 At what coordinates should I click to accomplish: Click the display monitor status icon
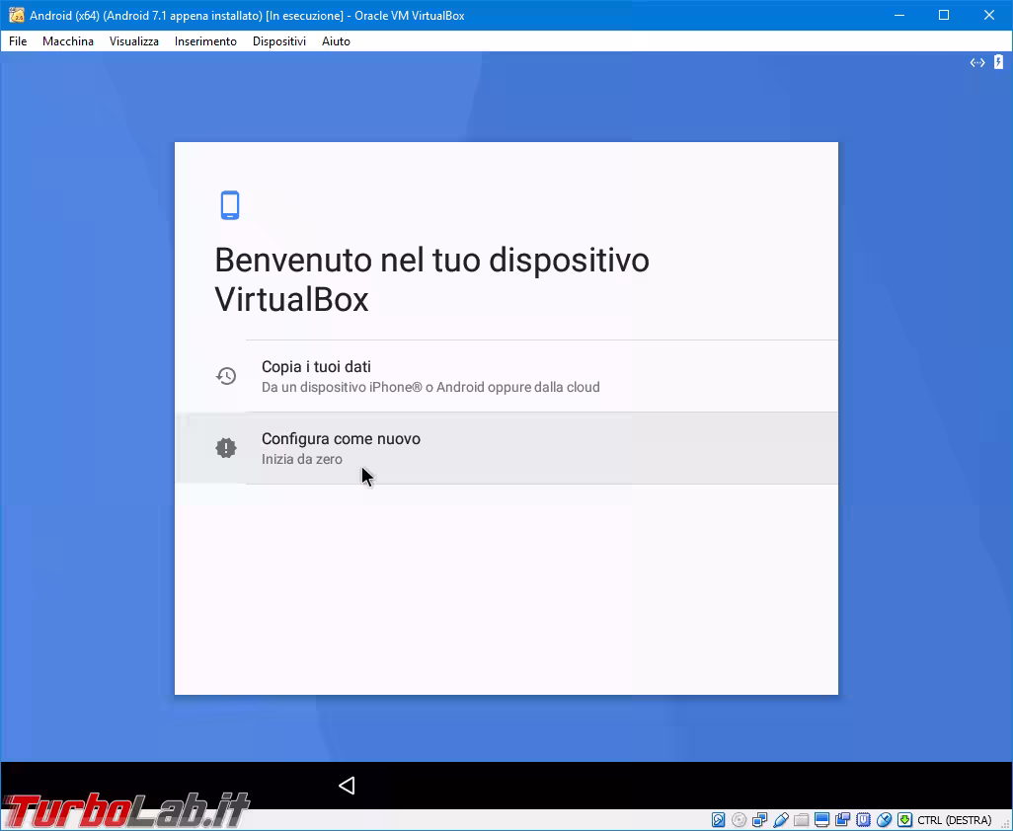coord(821,820)
